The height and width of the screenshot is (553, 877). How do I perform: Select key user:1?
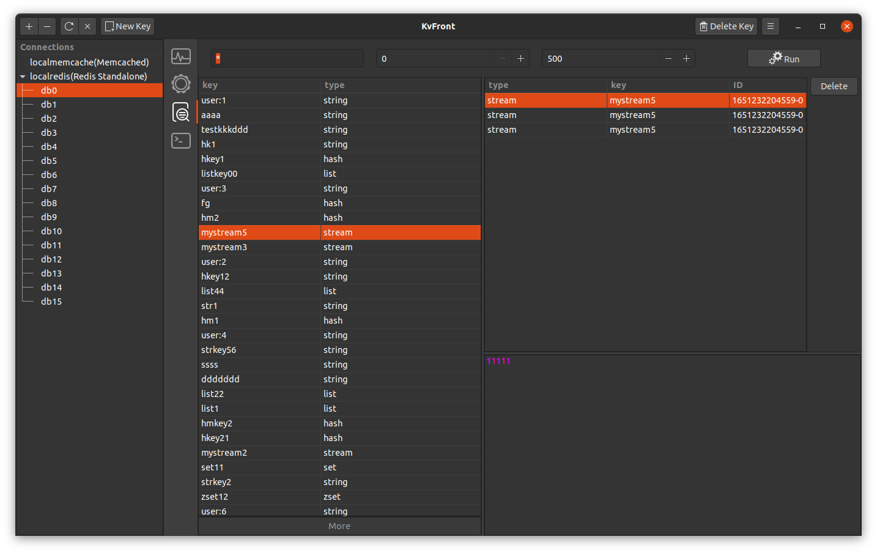click(x=339, y=100)
